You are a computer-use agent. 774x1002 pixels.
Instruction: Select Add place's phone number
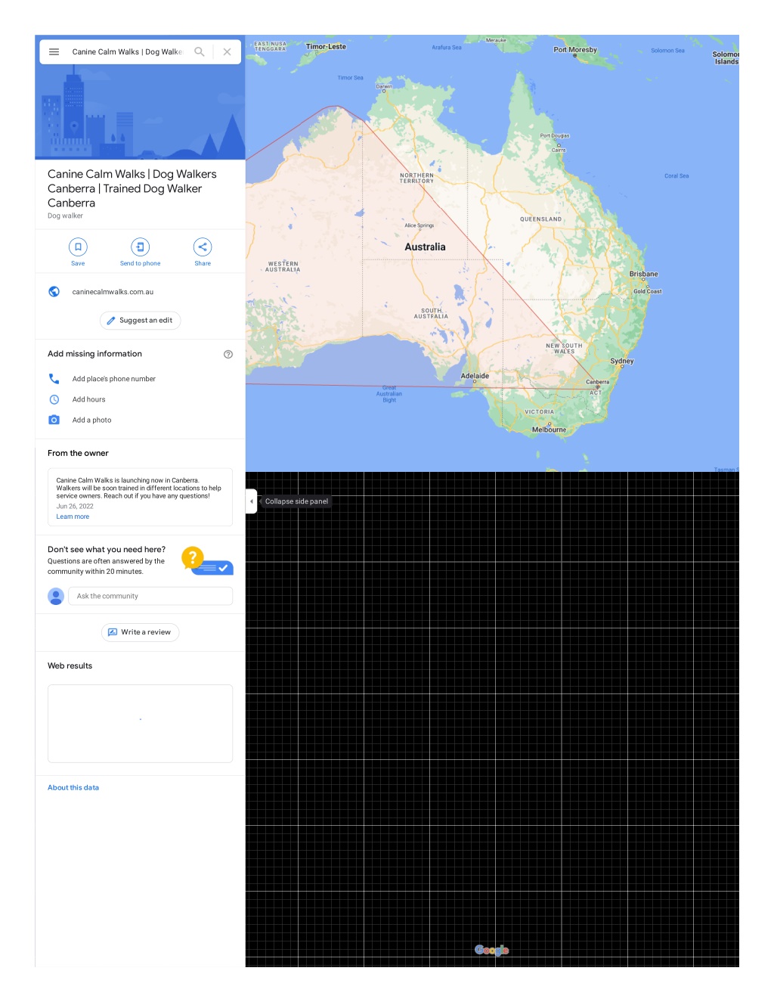pos(114,379)
